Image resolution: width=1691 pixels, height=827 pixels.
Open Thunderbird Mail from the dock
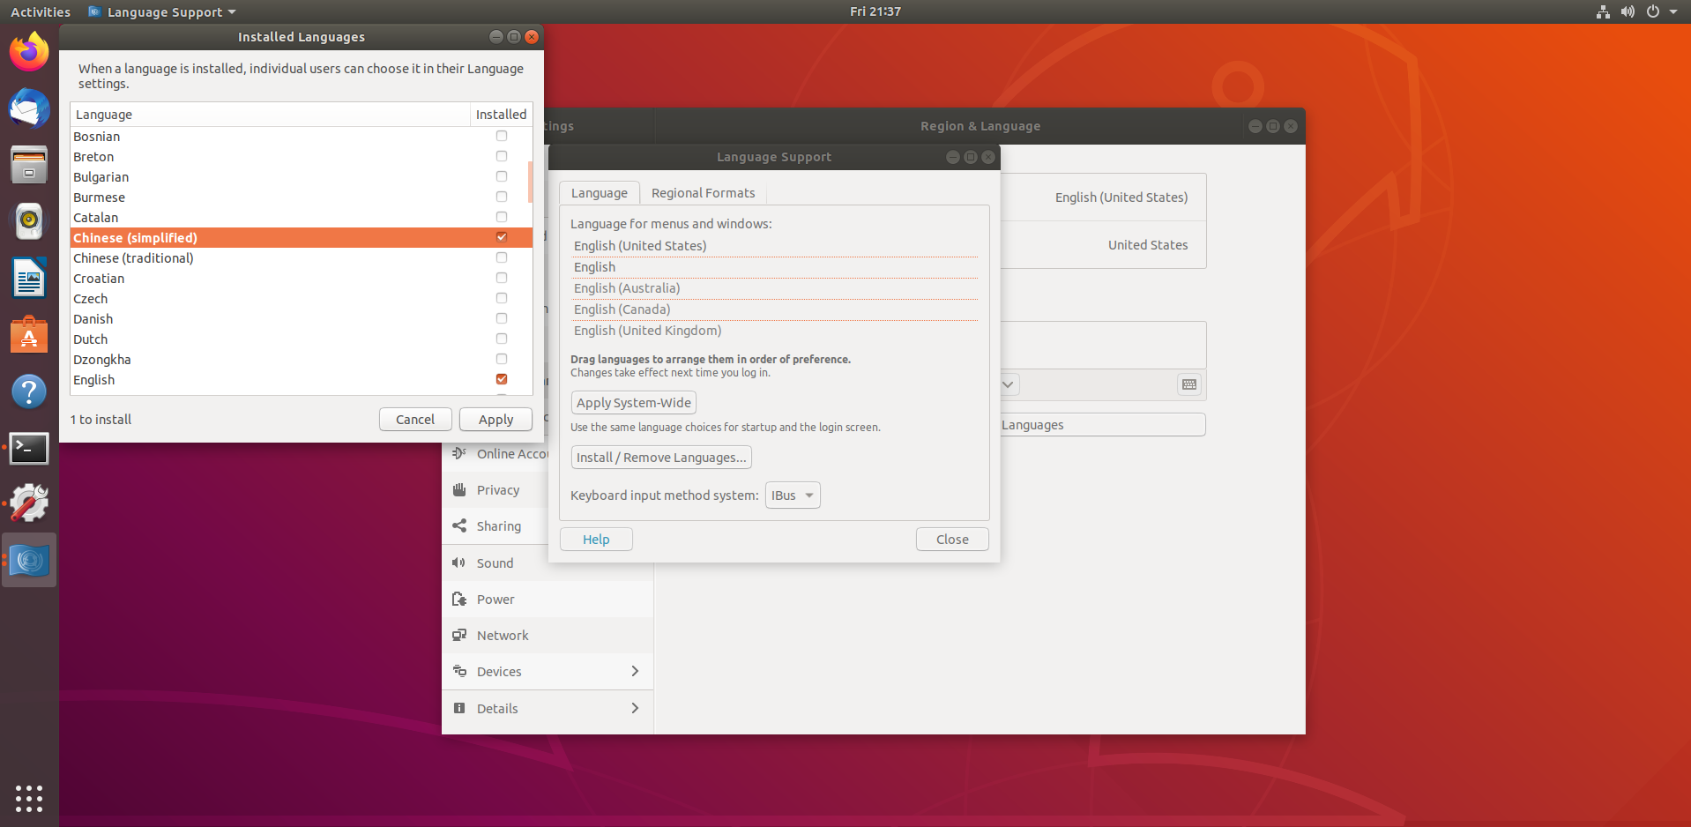29,109
